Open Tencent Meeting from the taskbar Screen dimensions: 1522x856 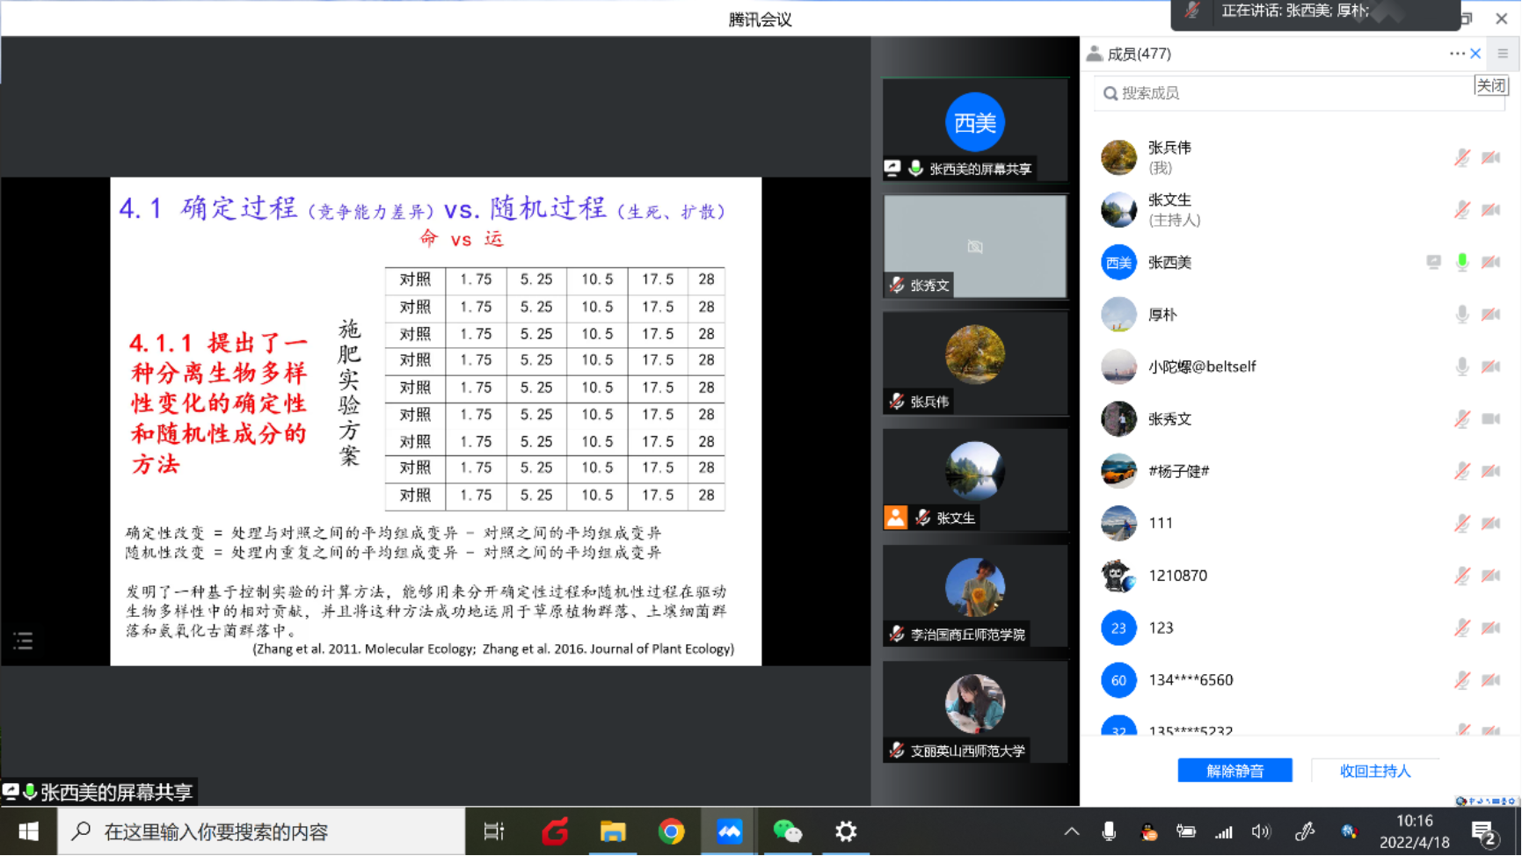729,831
